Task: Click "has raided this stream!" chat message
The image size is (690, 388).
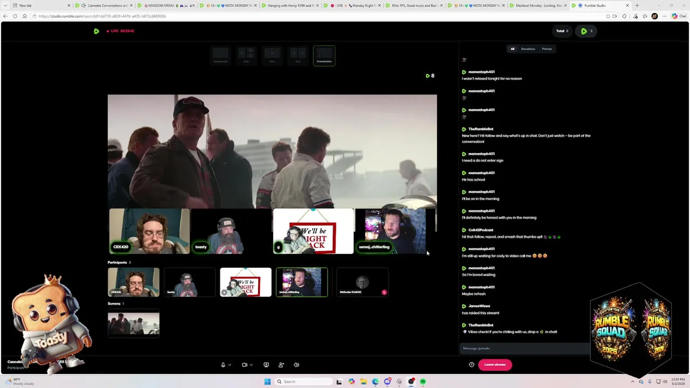Action: 480,313
